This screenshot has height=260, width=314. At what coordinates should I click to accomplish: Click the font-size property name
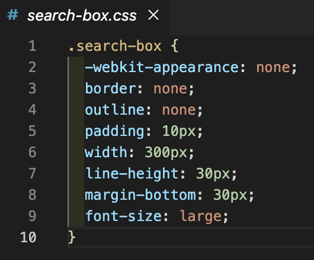pyautogui.click(x=124, y=216)
